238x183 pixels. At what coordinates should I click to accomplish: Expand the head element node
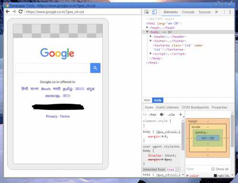147,27
